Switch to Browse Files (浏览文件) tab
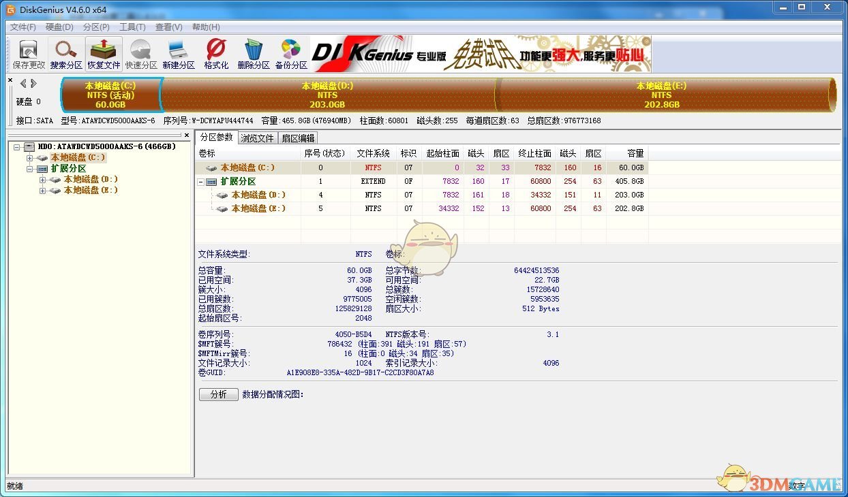 point(257,138)
